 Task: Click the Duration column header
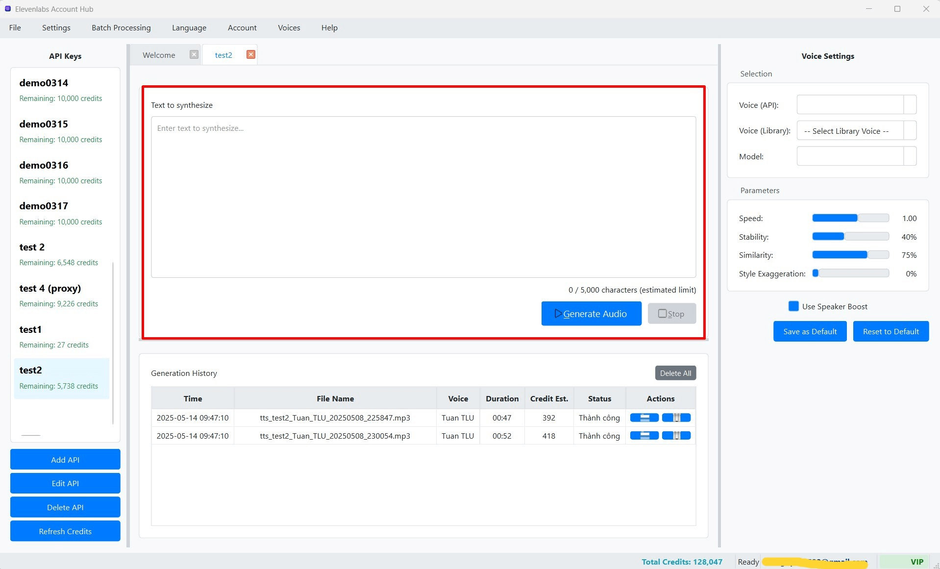click(502, 398)
